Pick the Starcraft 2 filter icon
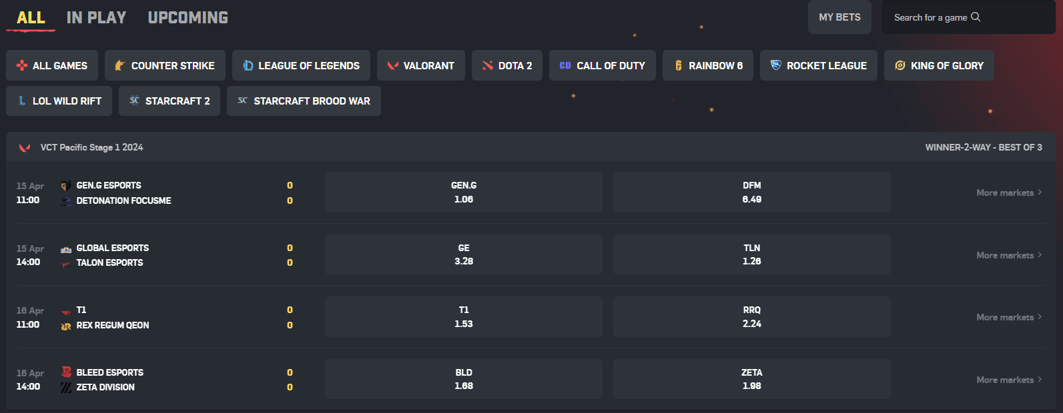 [x=134, y=101]
